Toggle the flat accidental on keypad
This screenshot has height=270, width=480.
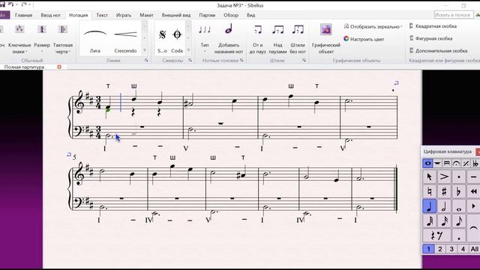pos(458,192)
